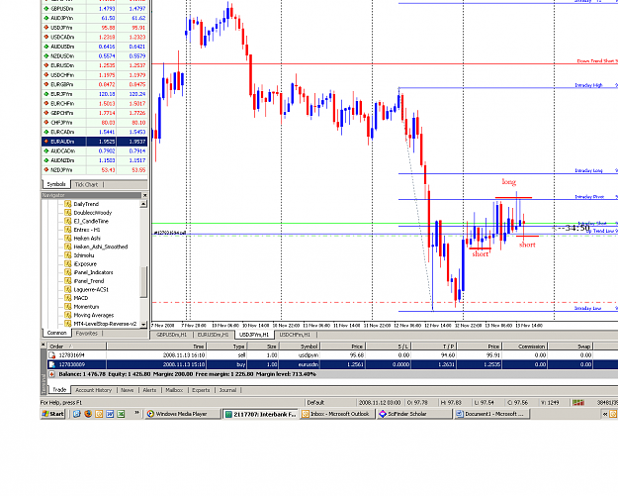Click the Default profile in status bar
Viewport: 618px width, 496px height.
[x=315, y=403]
